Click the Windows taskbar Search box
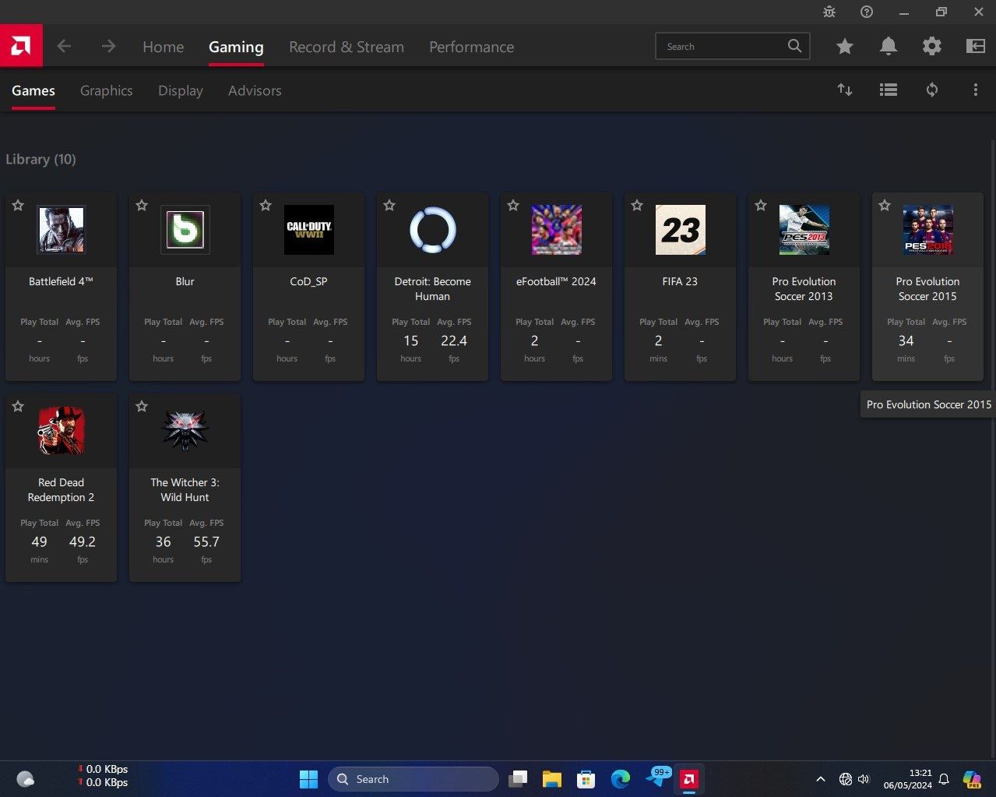 (x=414, y=779)
